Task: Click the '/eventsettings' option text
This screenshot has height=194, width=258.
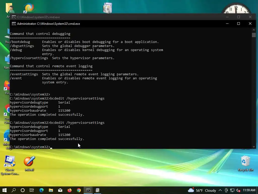Action: pos(24,74)
